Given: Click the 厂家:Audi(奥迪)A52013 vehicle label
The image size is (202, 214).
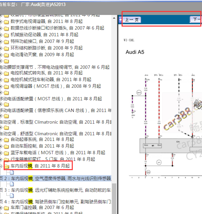Looking at the screenshot, I should 43,5.
